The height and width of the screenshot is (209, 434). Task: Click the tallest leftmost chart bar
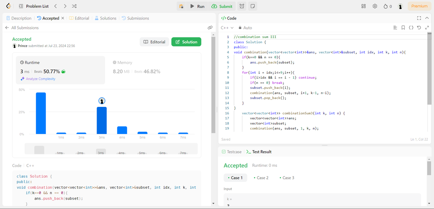click(41, 113)
